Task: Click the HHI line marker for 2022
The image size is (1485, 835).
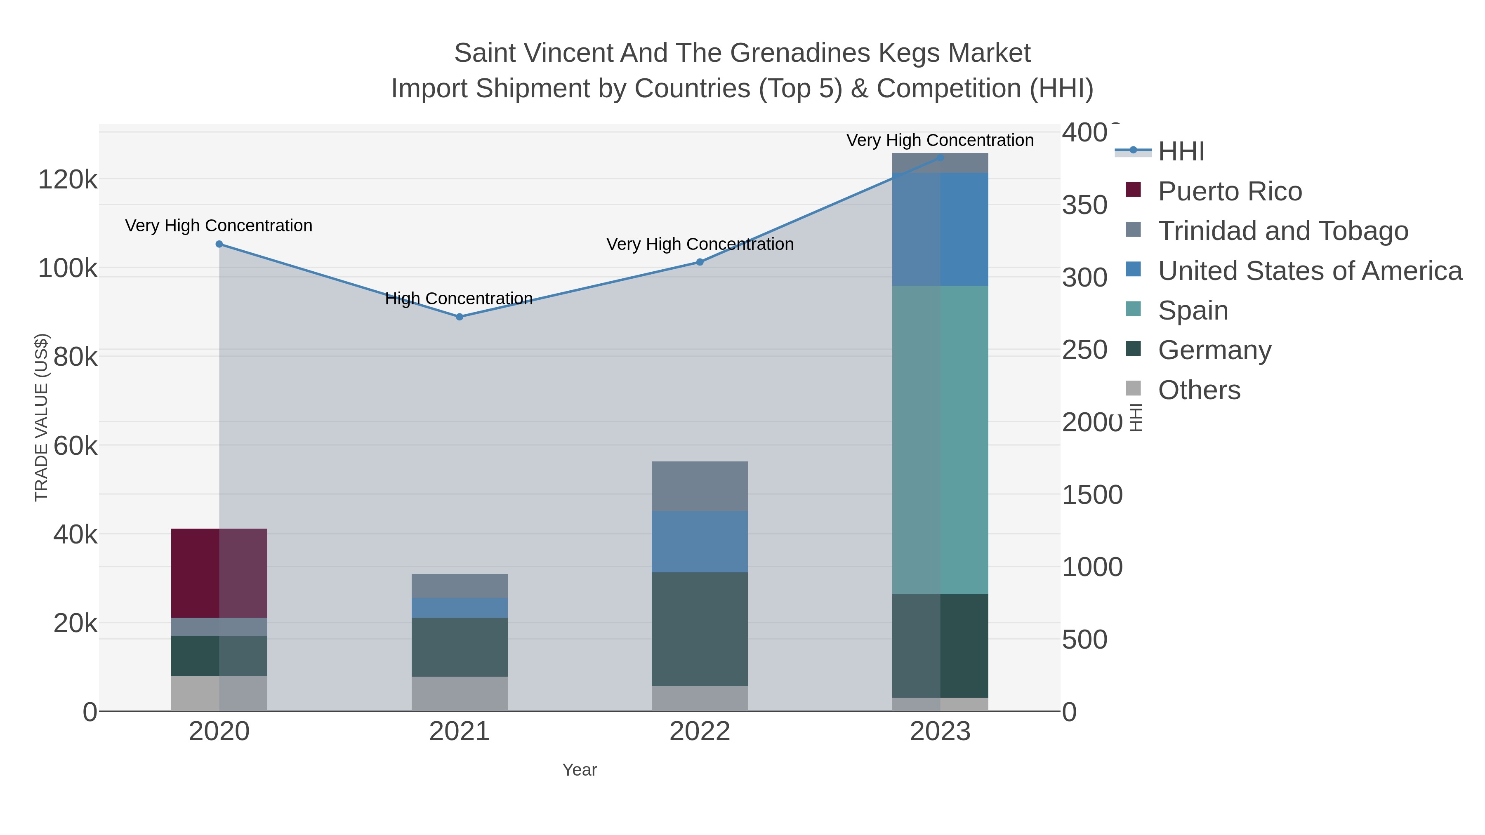Action: [700, 262]
